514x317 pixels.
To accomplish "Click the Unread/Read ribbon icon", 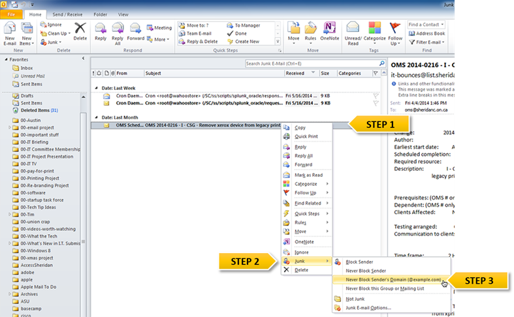I will (x=353, y=34).
